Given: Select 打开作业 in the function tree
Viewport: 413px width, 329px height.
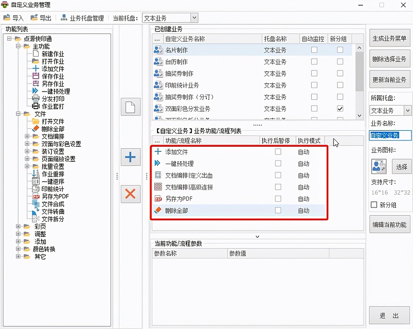Looking at the screenshot, I should 53,61.
